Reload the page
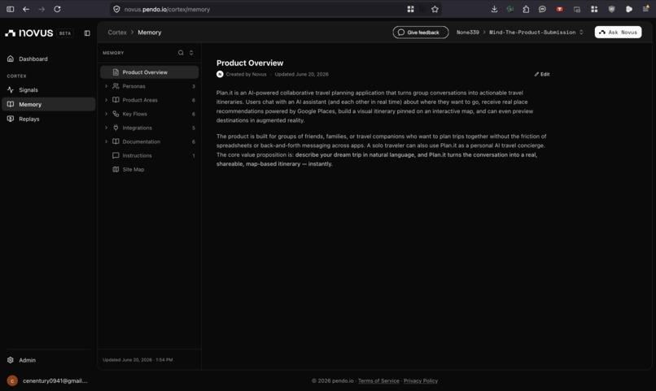 coord(57,9)
